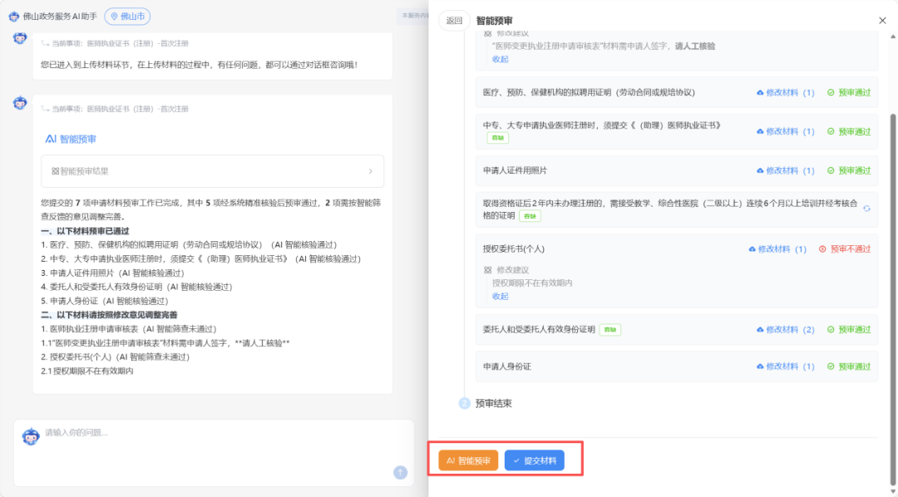Click 修改材料 for 授权委托书(个人)
This screenshot has height=497, width=898.
pyautogui.click(x=777, y=249)
